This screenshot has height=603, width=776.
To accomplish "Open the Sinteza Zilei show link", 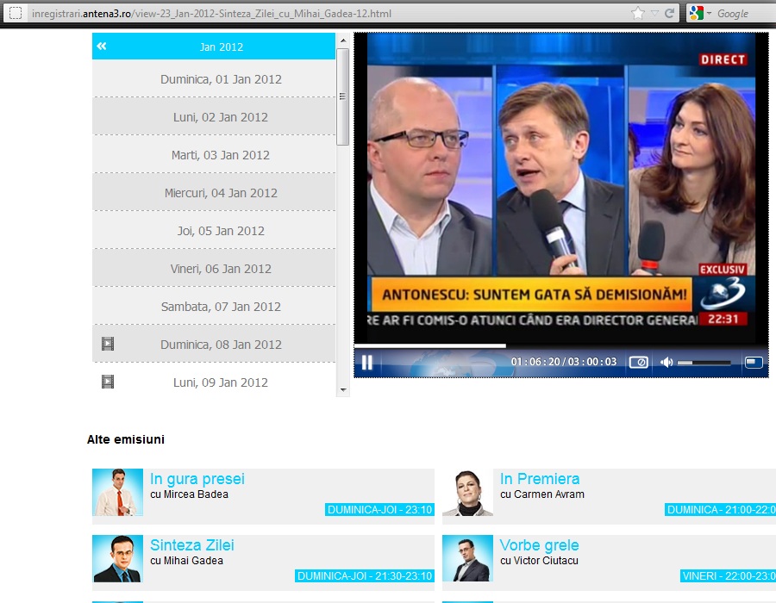I will coord(192,544).
